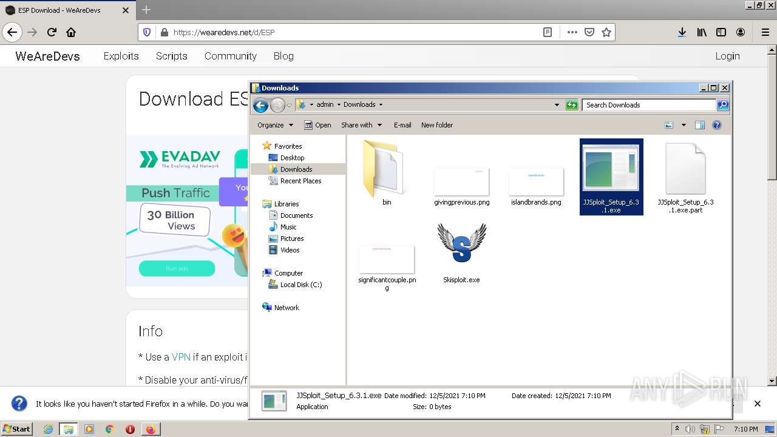This screenshot has height=437, width=777.
Task: Toggle the explorer preview pane
Action: pyautogui.click(x=700, y=125)
